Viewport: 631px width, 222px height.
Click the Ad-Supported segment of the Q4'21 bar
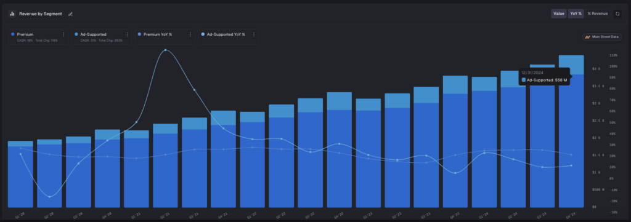click(223, 117)
